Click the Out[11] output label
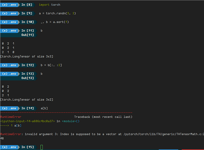Image resolution: width=204 pixels, height=150 pixels. pyautogui.click(x=28, y=35)
